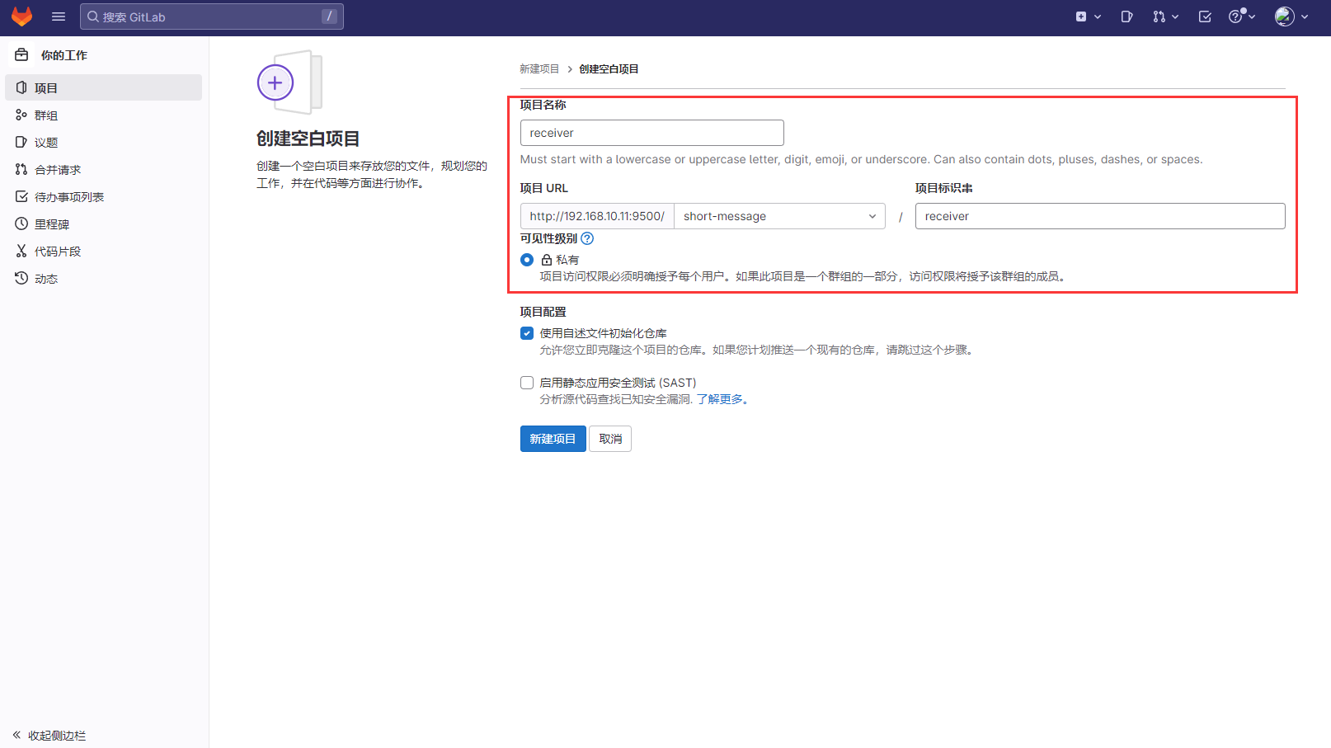Expand the short-message namespace dropdown
Viewport: 1331px width, 748px height.
point(779,216)
